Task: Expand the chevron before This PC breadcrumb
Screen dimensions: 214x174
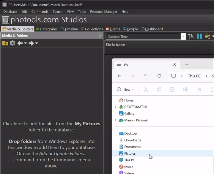Action: [x=182, y=76]
